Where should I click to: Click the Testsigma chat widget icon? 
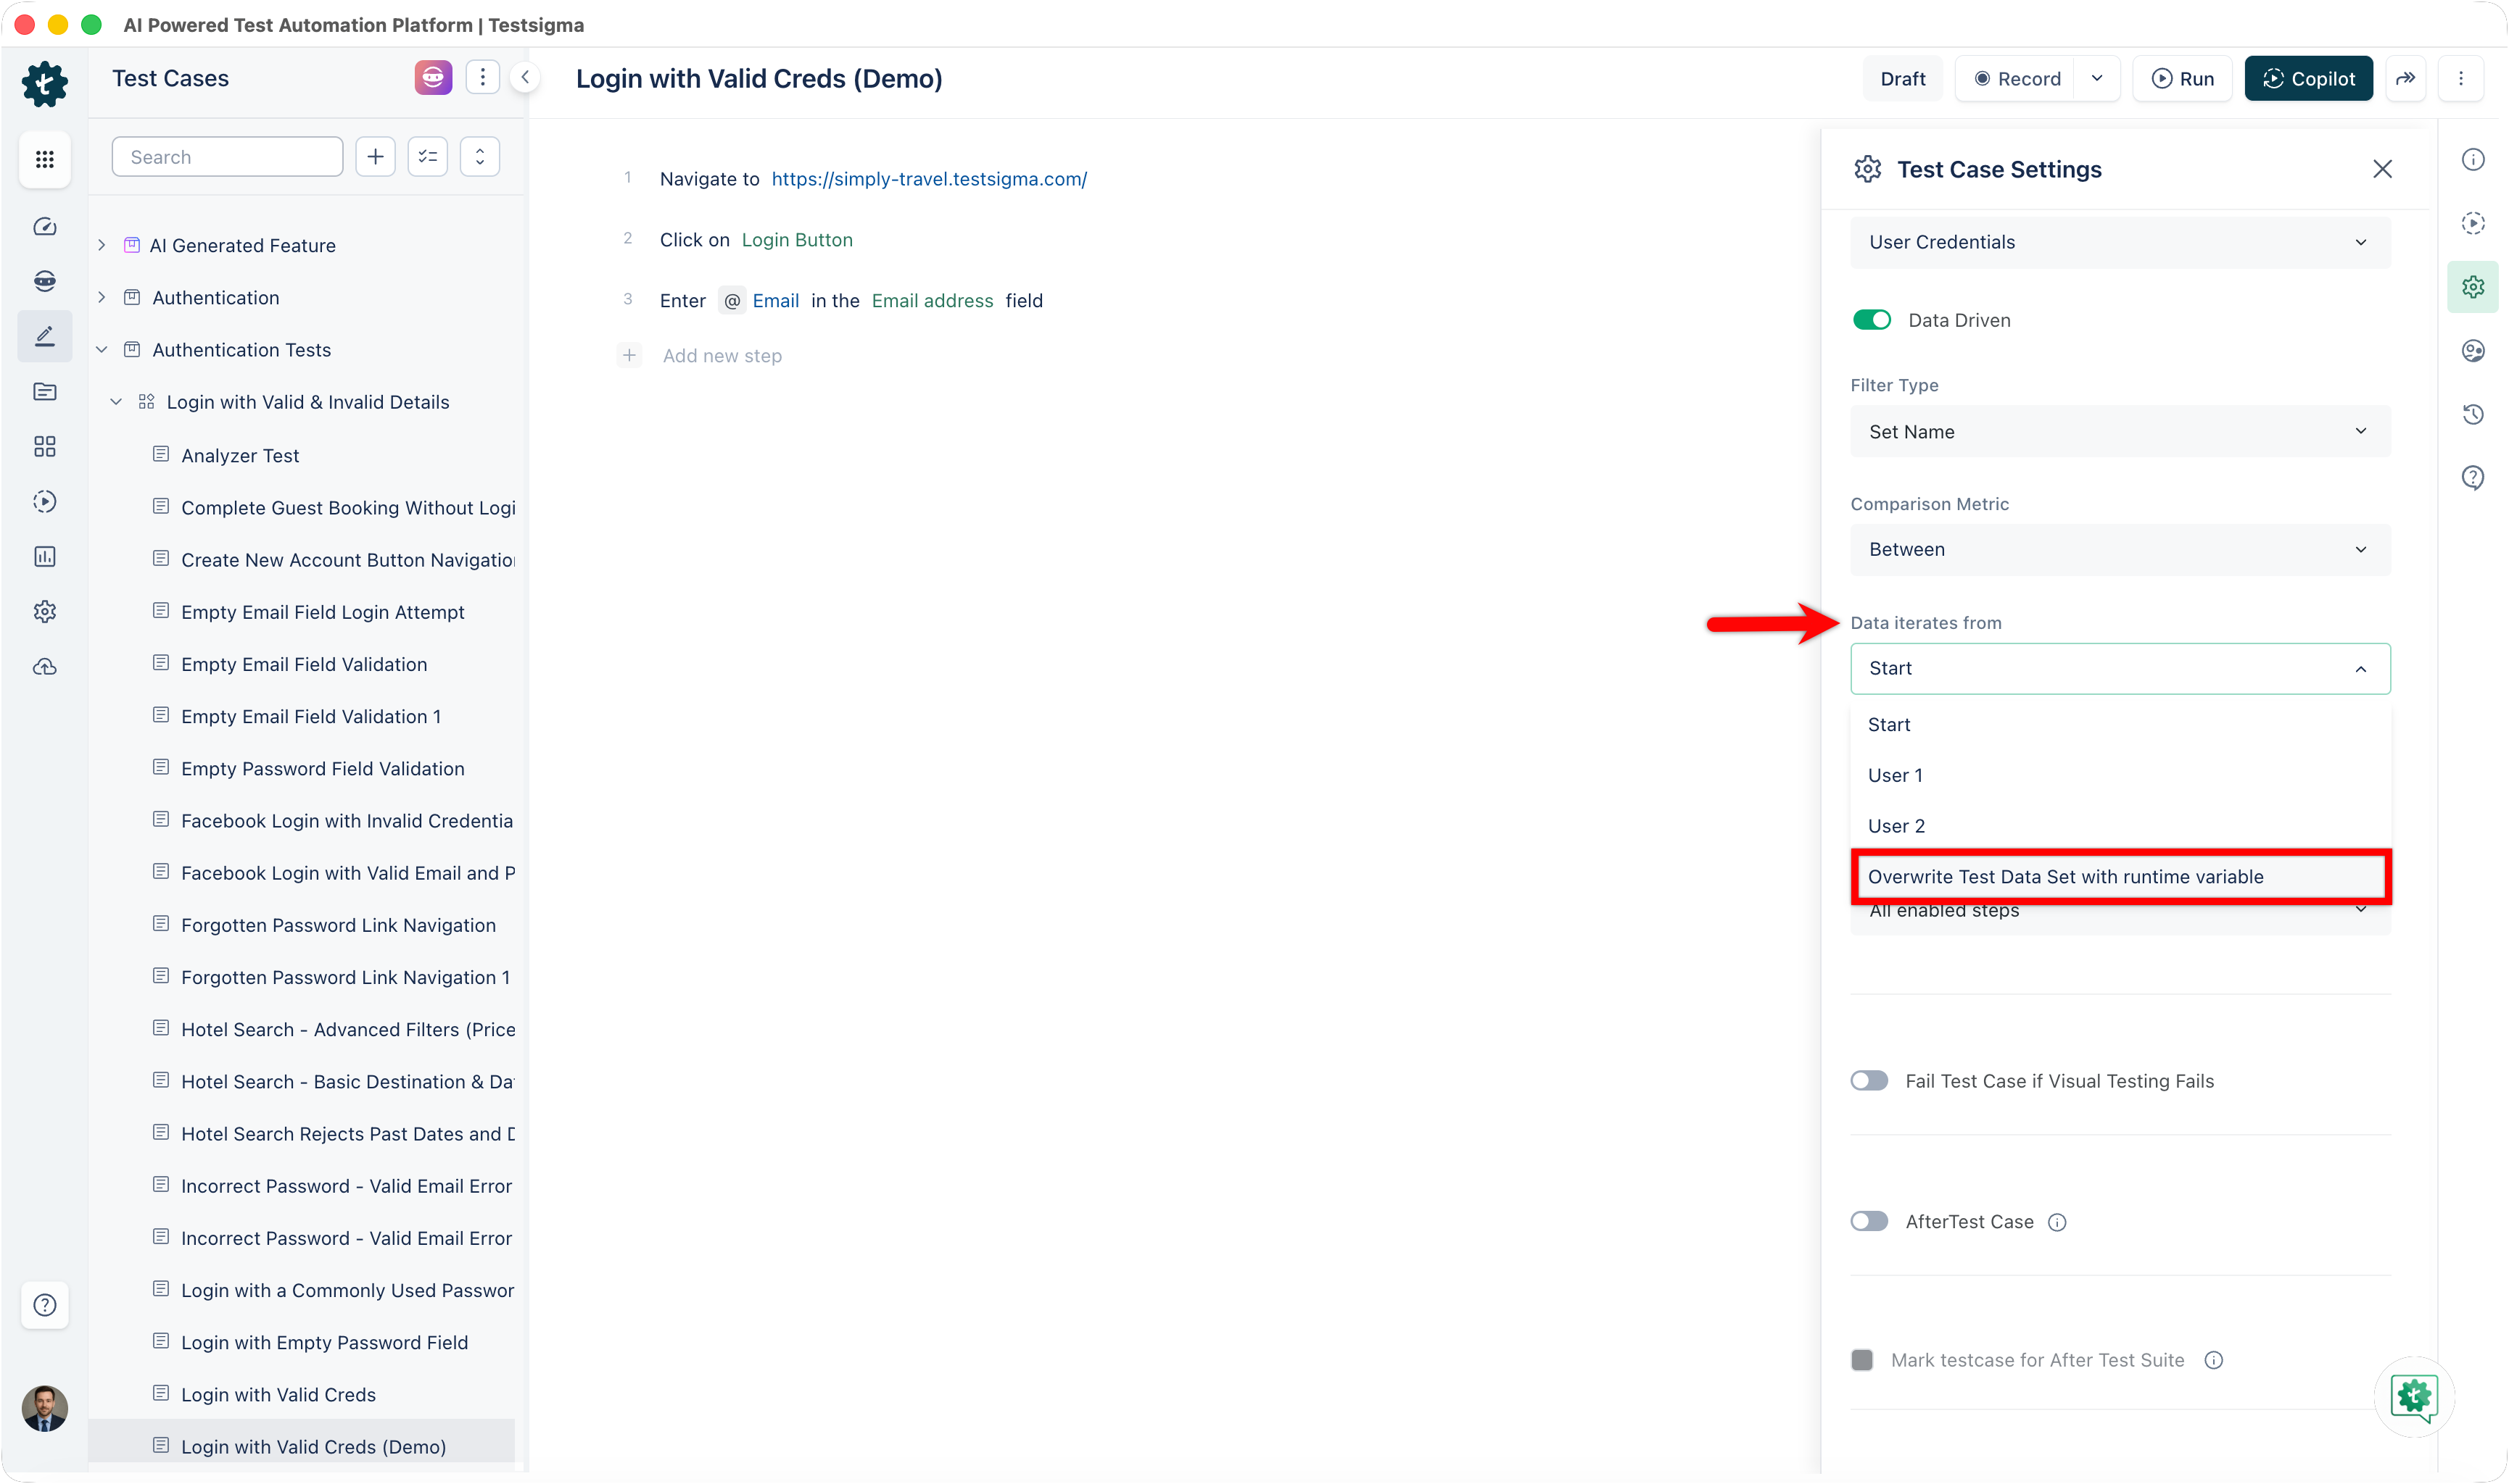pyautogui.click(x=2414, y=1397)
